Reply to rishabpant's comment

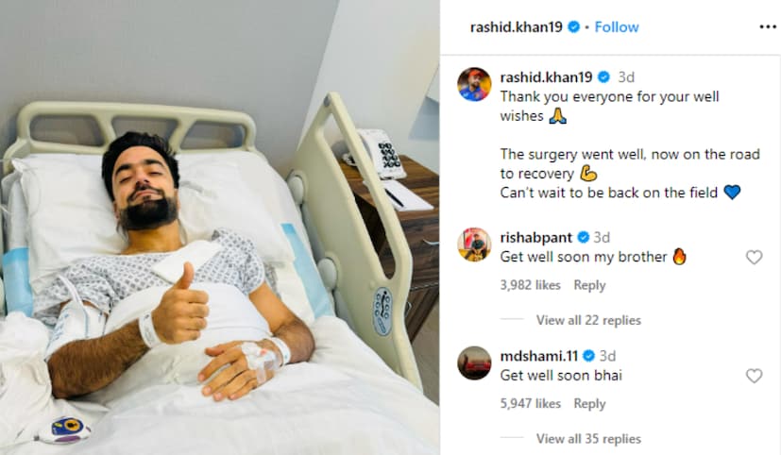click(589, 285)
